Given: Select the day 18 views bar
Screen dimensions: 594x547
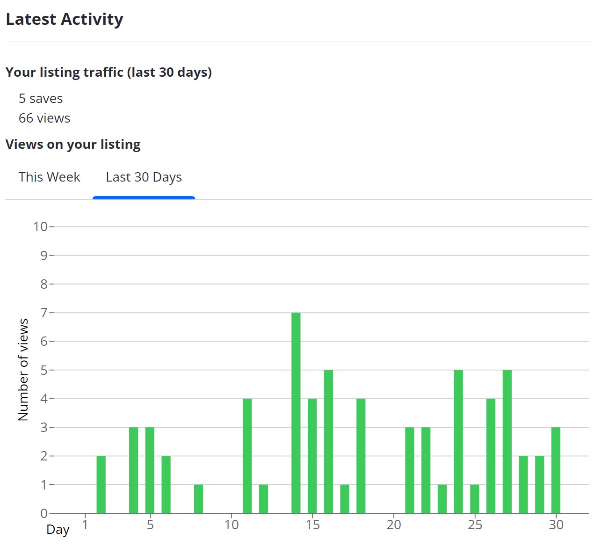Looking at the screenshot, I should point(361,456).
